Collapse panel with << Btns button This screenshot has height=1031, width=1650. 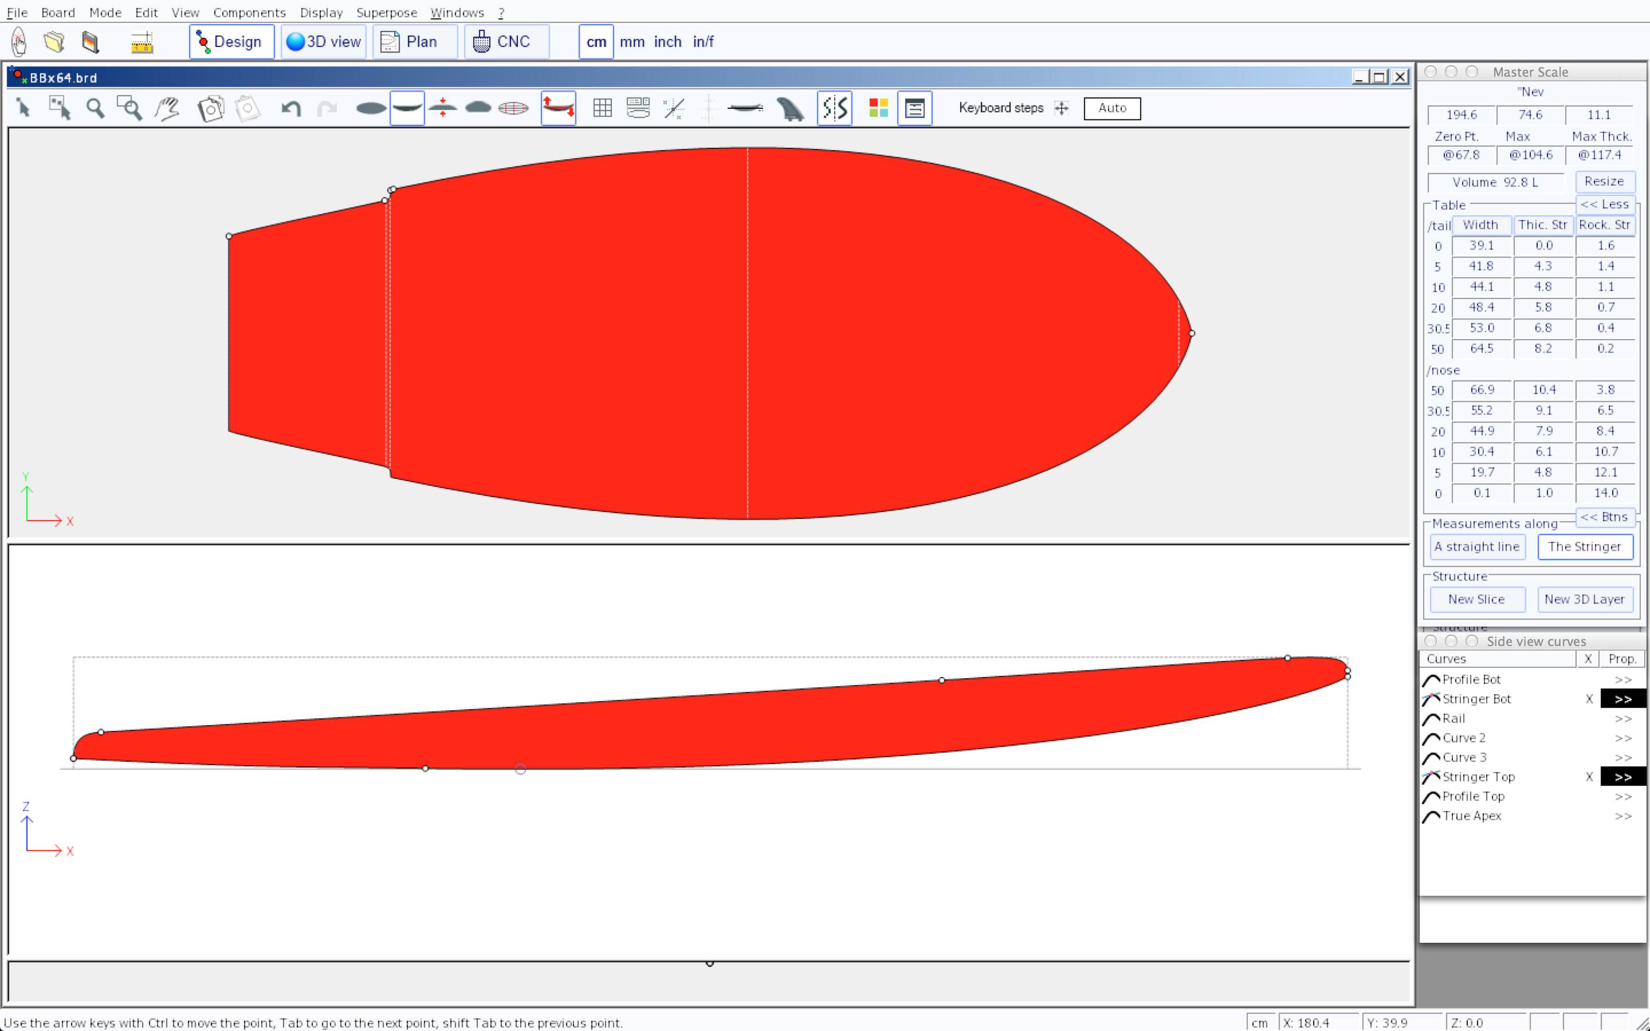[1604, 517]
